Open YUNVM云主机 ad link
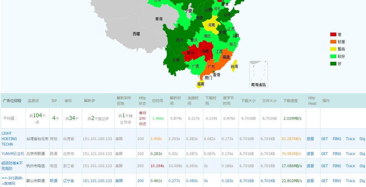This screenshot has width=366, height=187. (x=13, y=154)
